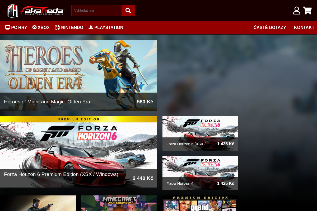
Task: Open the PC HRY menu
Action: click(x=16, y=28)
